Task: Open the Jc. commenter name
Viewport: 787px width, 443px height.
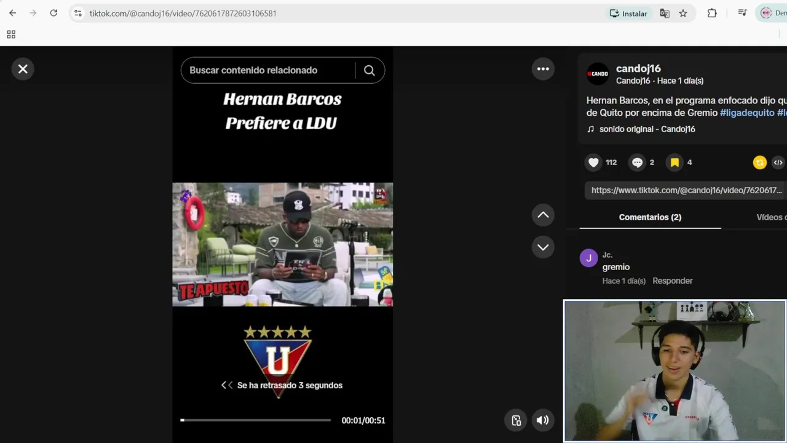Action: pyautogui.click(x=607, y=255)
